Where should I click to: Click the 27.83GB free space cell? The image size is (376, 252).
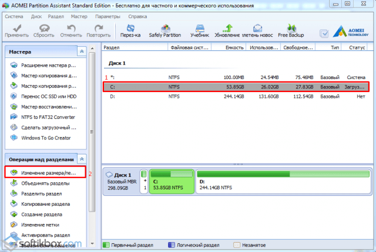pyautogui.click(x=304, y=87)
